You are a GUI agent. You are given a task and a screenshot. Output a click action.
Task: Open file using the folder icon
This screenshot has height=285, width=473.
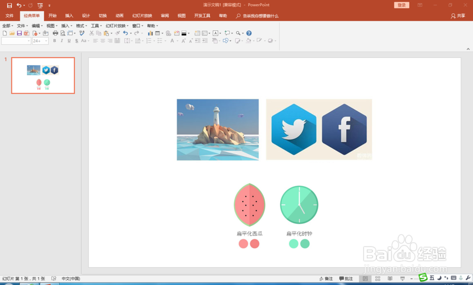[x=12, y=33]
